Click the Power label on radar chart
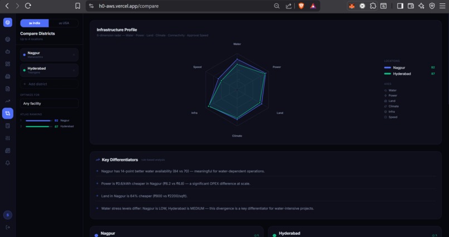 pyautogui.click(x=277, y=67)
